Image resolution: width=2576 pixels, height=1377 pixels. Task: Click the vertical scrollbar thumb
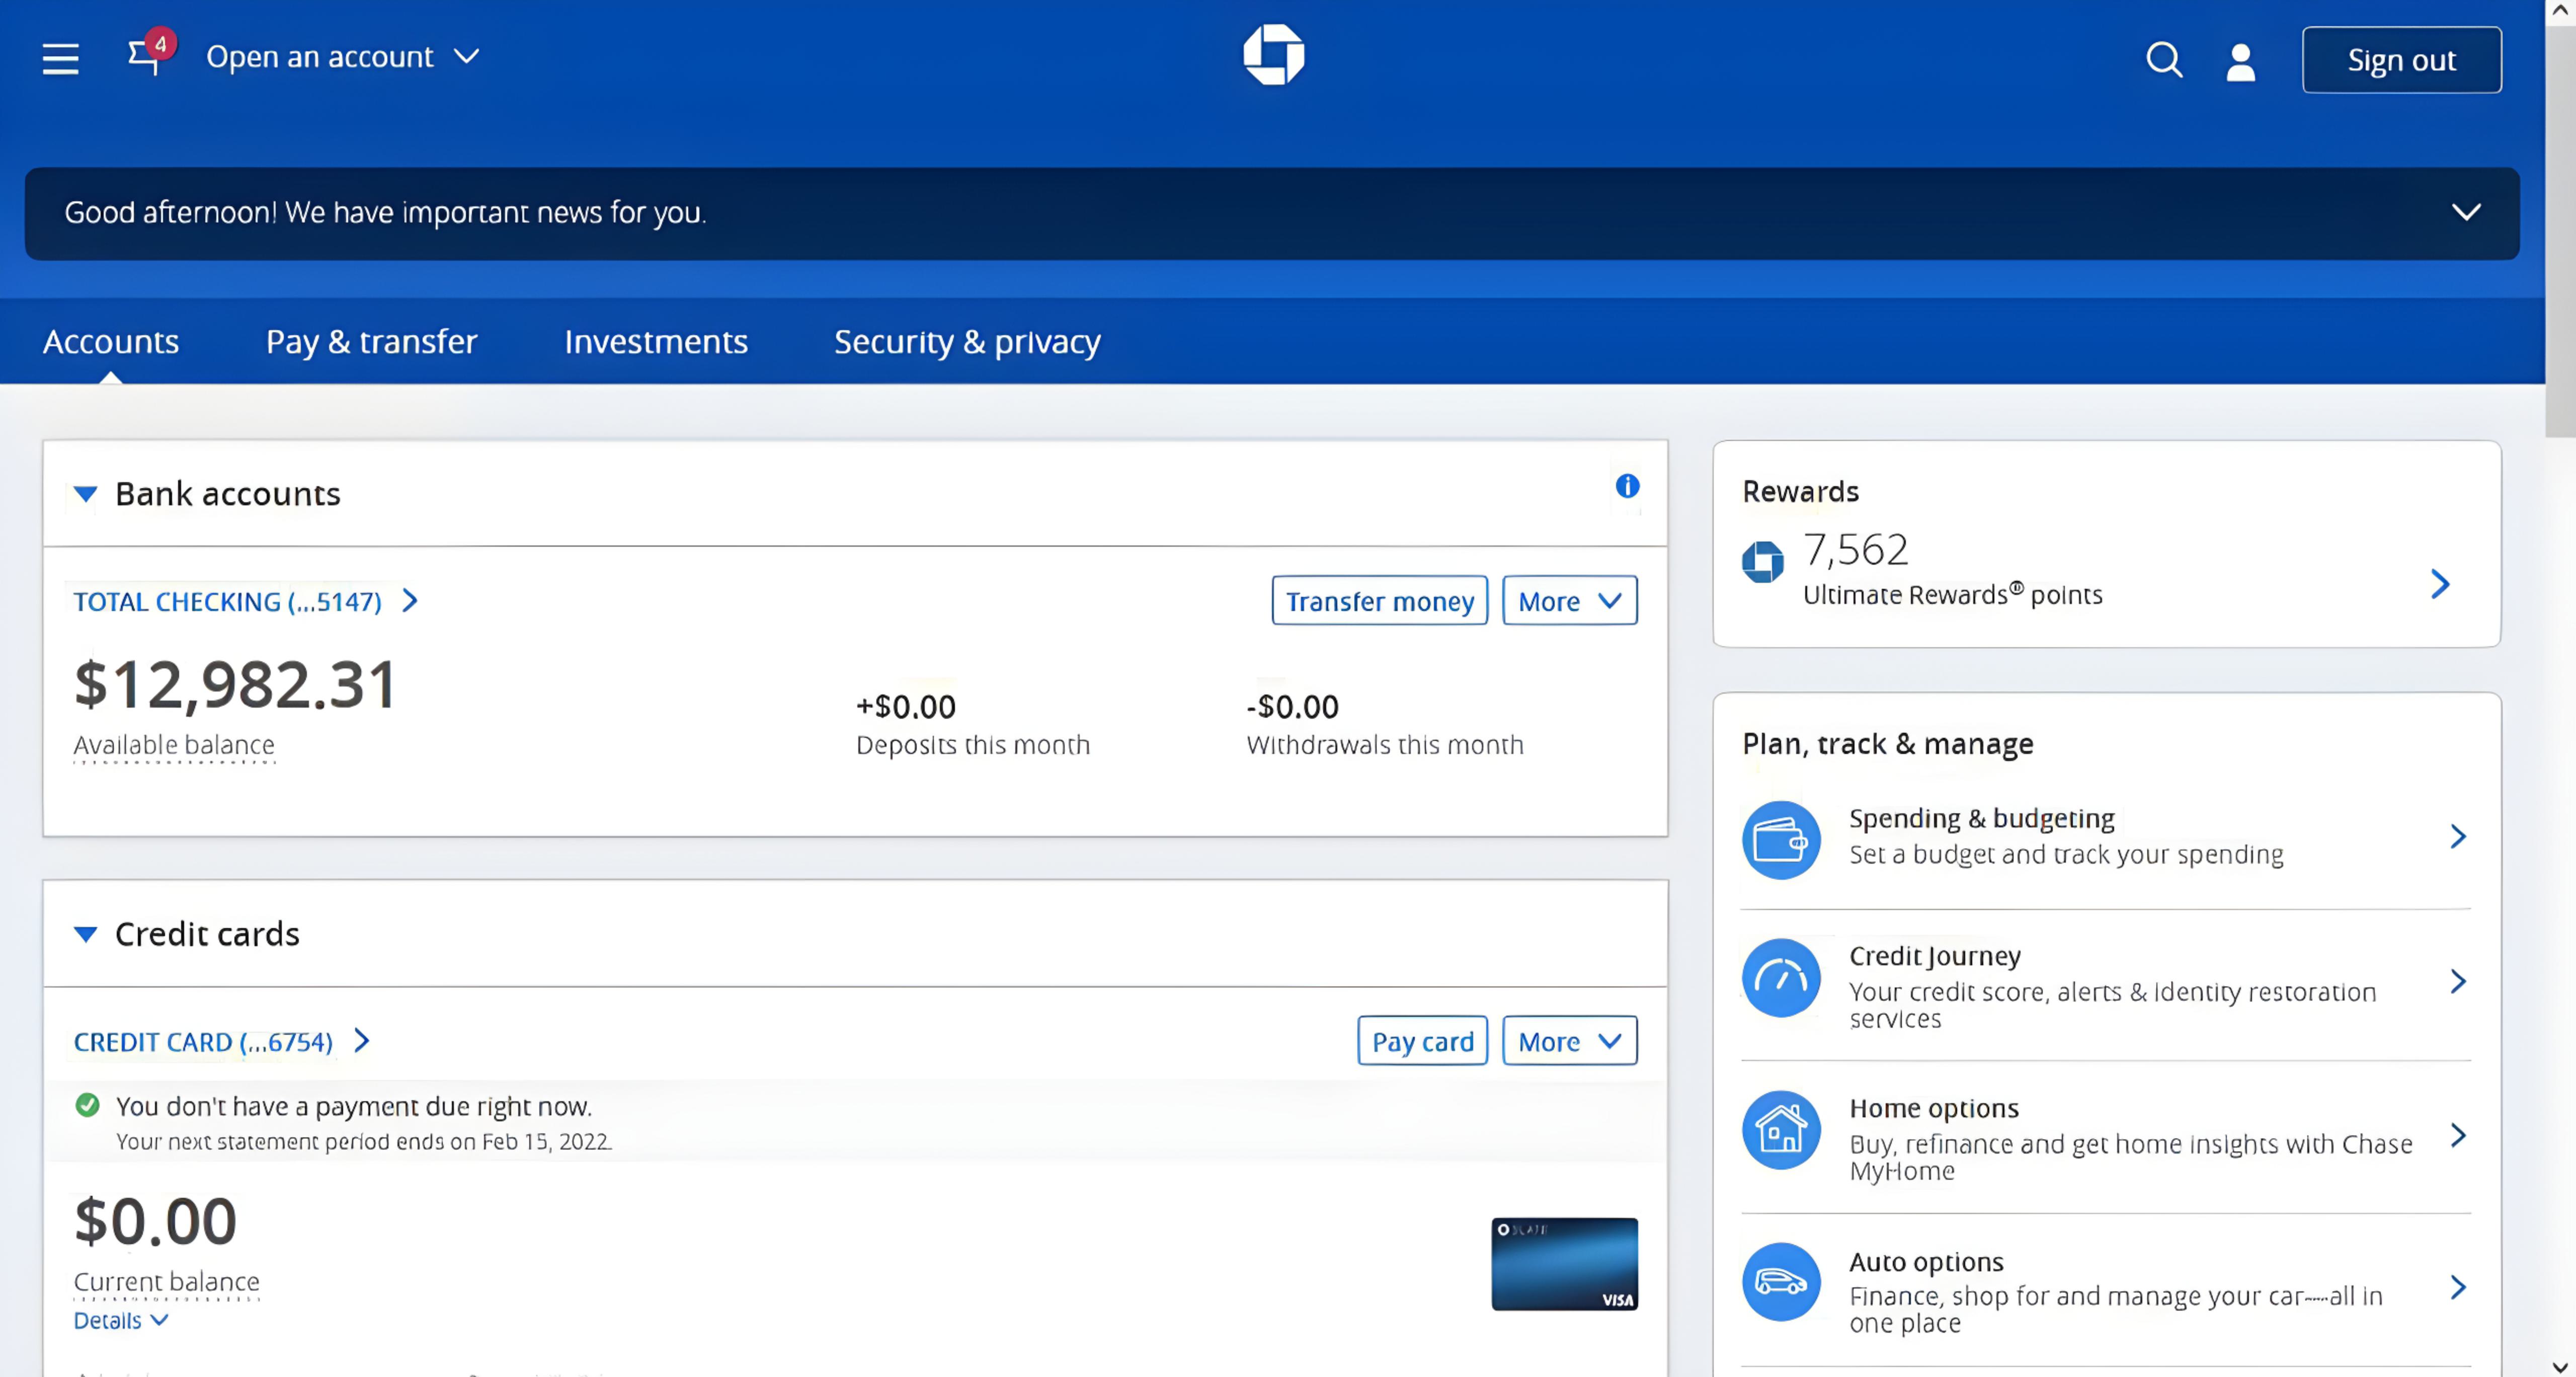pyautogui.click(x=2560, y=230)
